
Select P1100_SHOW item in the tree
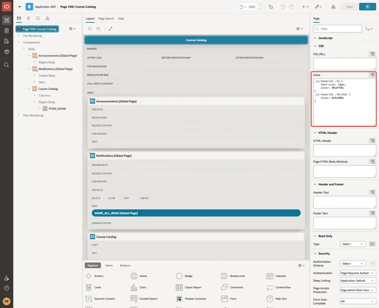57,108
